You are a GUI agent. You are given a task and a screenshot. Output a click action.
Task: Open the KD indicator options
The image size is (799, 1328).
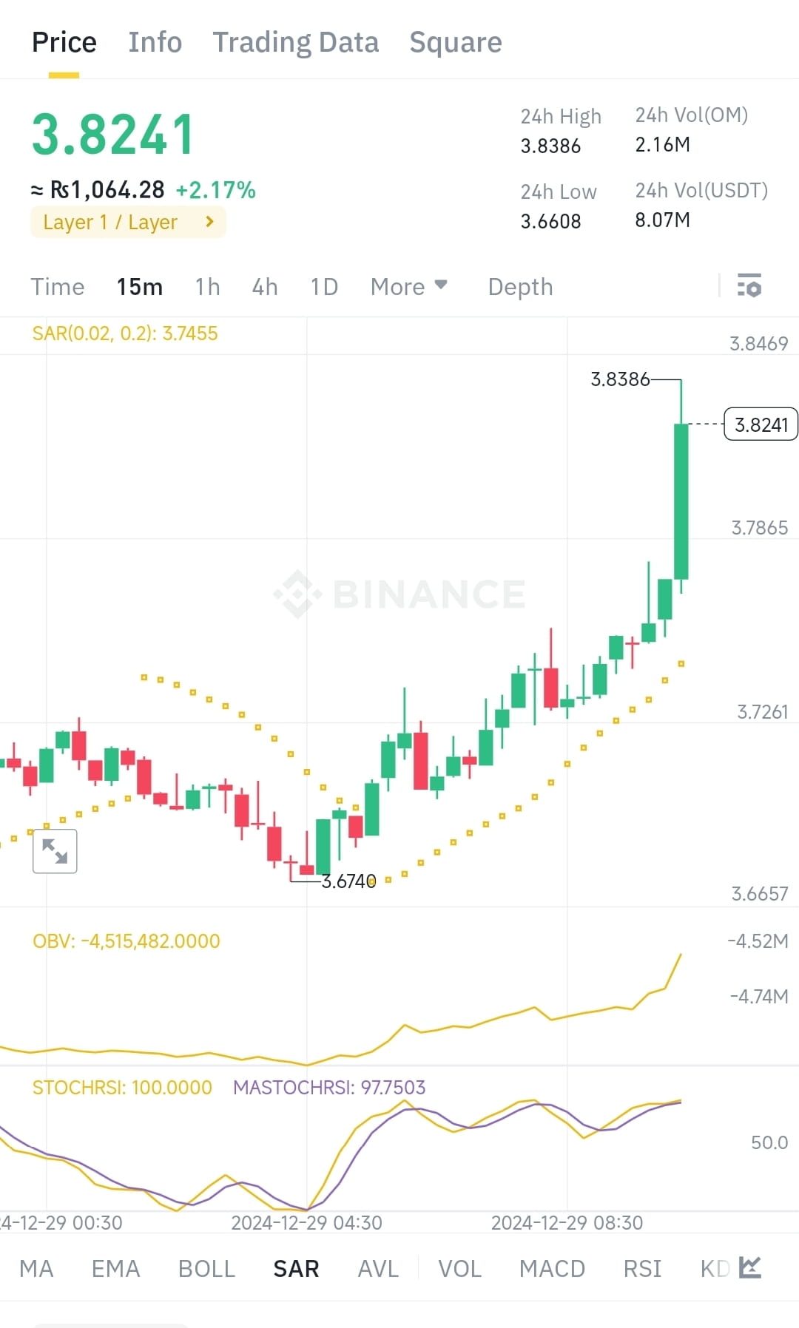[712, 1268]
